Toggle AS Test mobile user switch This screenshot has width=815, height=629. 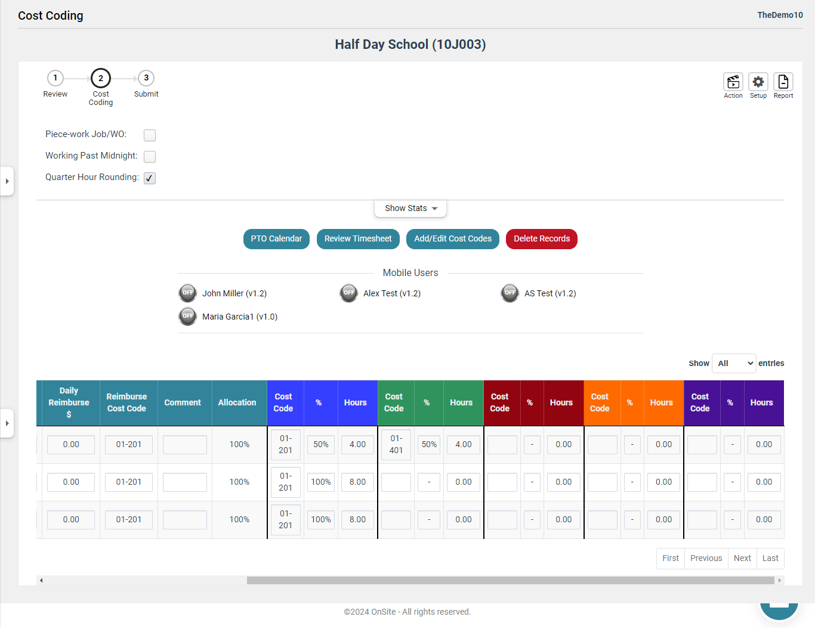tap(510, 293)
